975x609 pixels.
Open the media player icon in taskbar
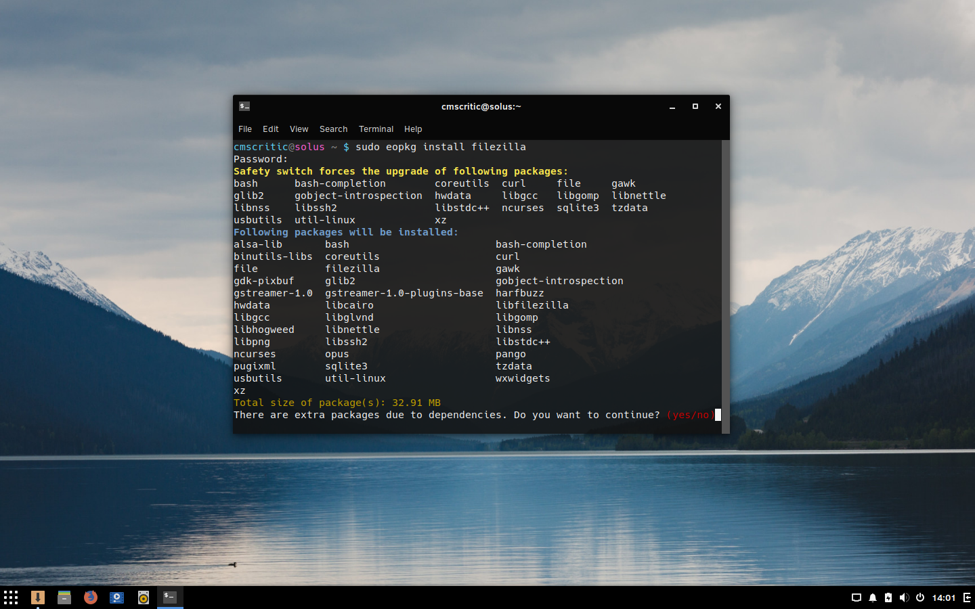(x=117, y=597)
